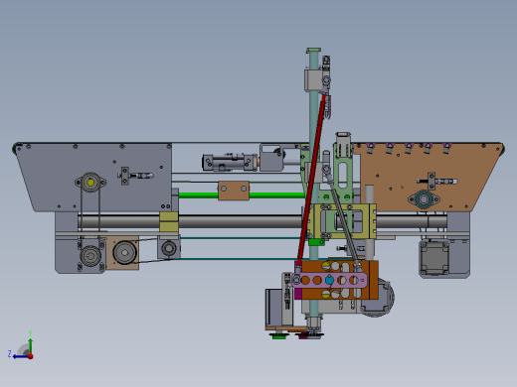Pick the yellow bearing center on the gray plate
This screenshot has width=517, height=387.
click(x=90, y=183)
